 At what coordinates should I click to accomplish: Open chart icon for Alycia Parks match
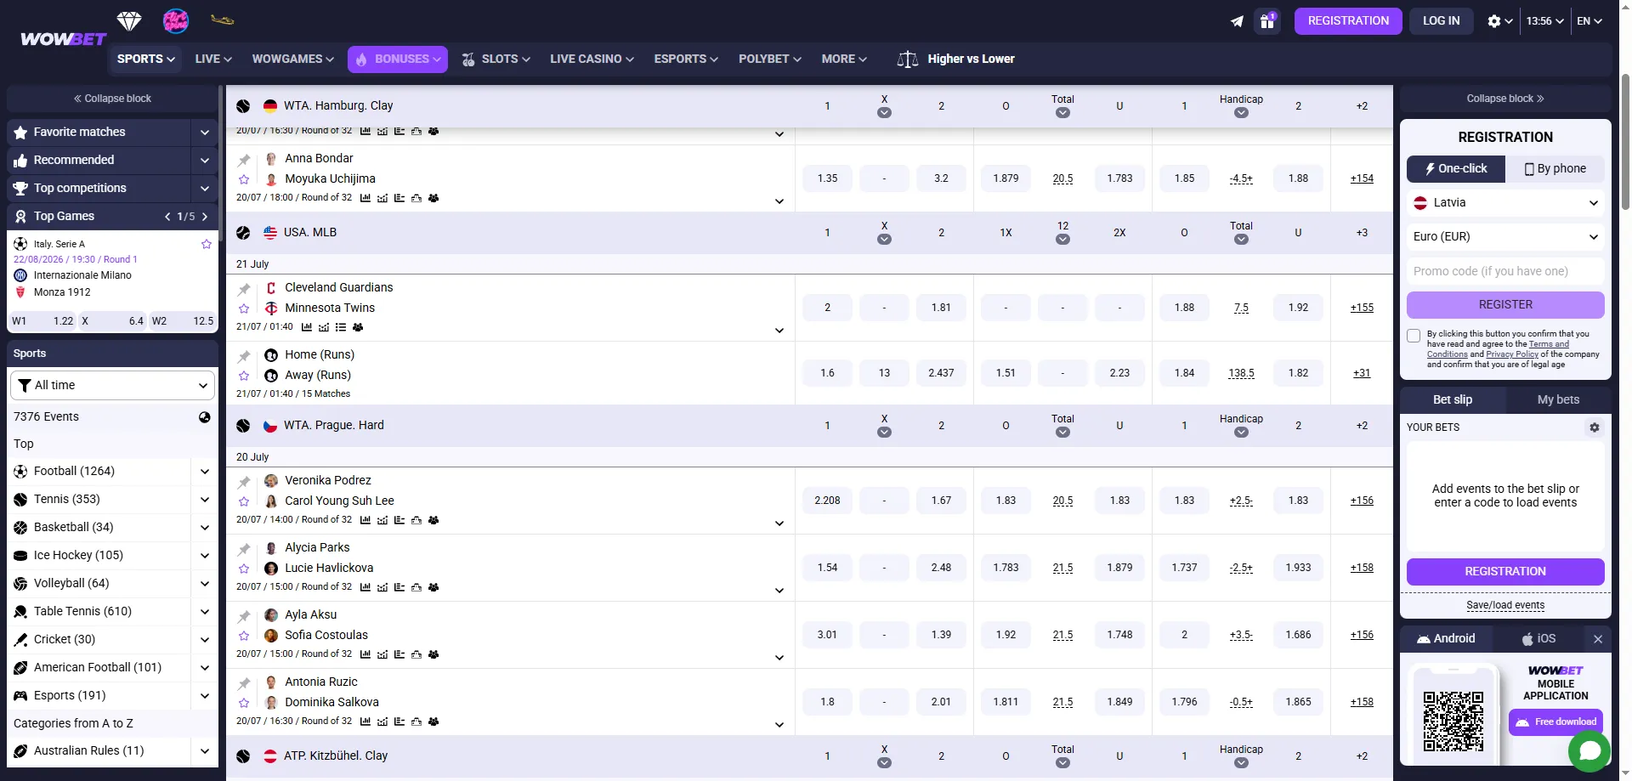[x=365, y=587]
